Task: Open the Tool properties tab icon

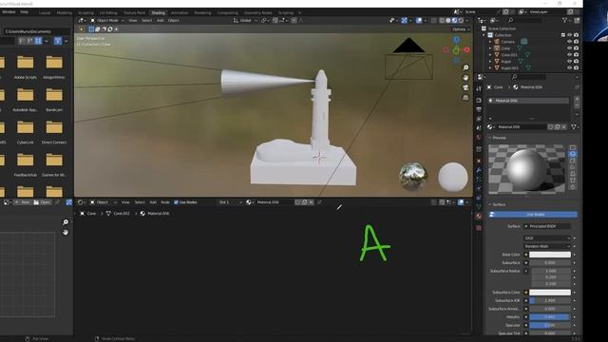Action: (x=479, y=88)
